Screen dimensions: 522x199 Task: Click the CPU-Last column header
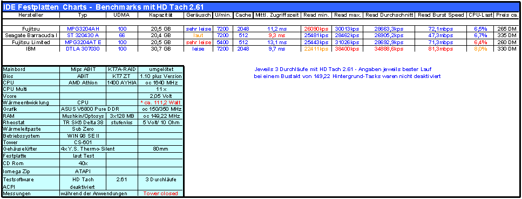(480, 15)
